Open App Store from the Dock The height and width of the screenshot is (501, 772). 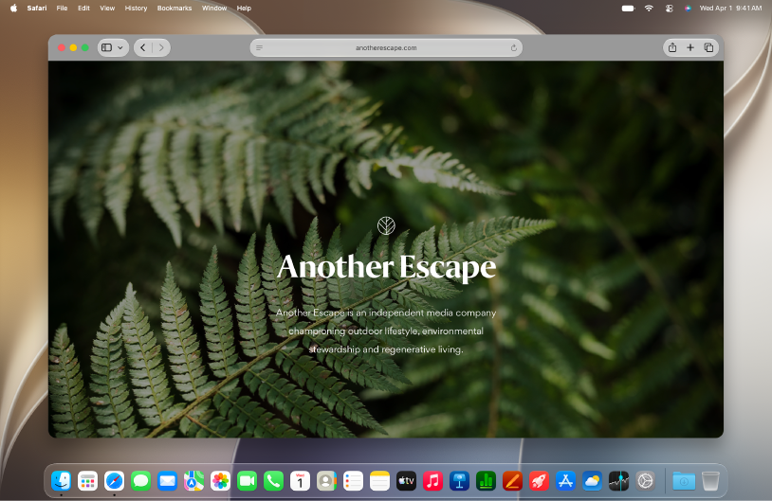tap(565, 481)
